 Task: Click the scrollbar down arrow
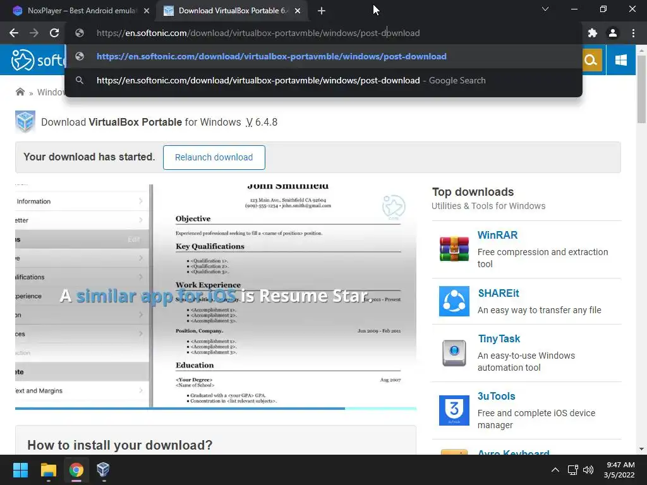641,449
